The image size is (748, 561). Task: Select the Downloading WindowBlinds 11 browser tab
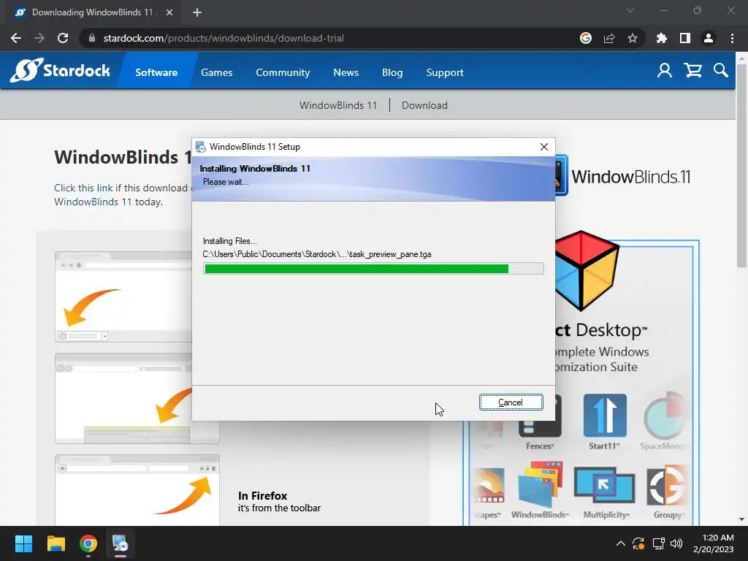[91, 12]
